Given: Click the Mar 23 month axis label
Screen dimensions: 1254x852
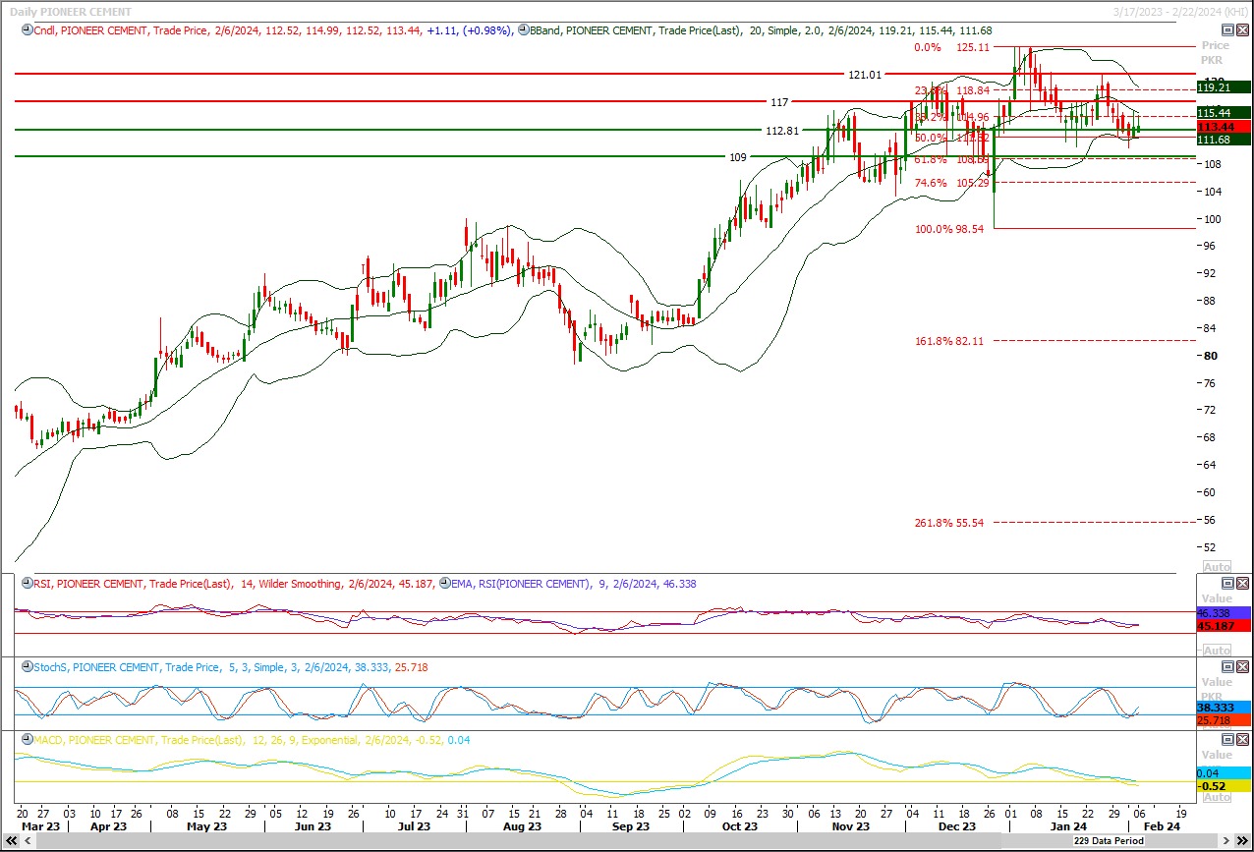Looking at the screenshot, I should (x=40, y=826).
